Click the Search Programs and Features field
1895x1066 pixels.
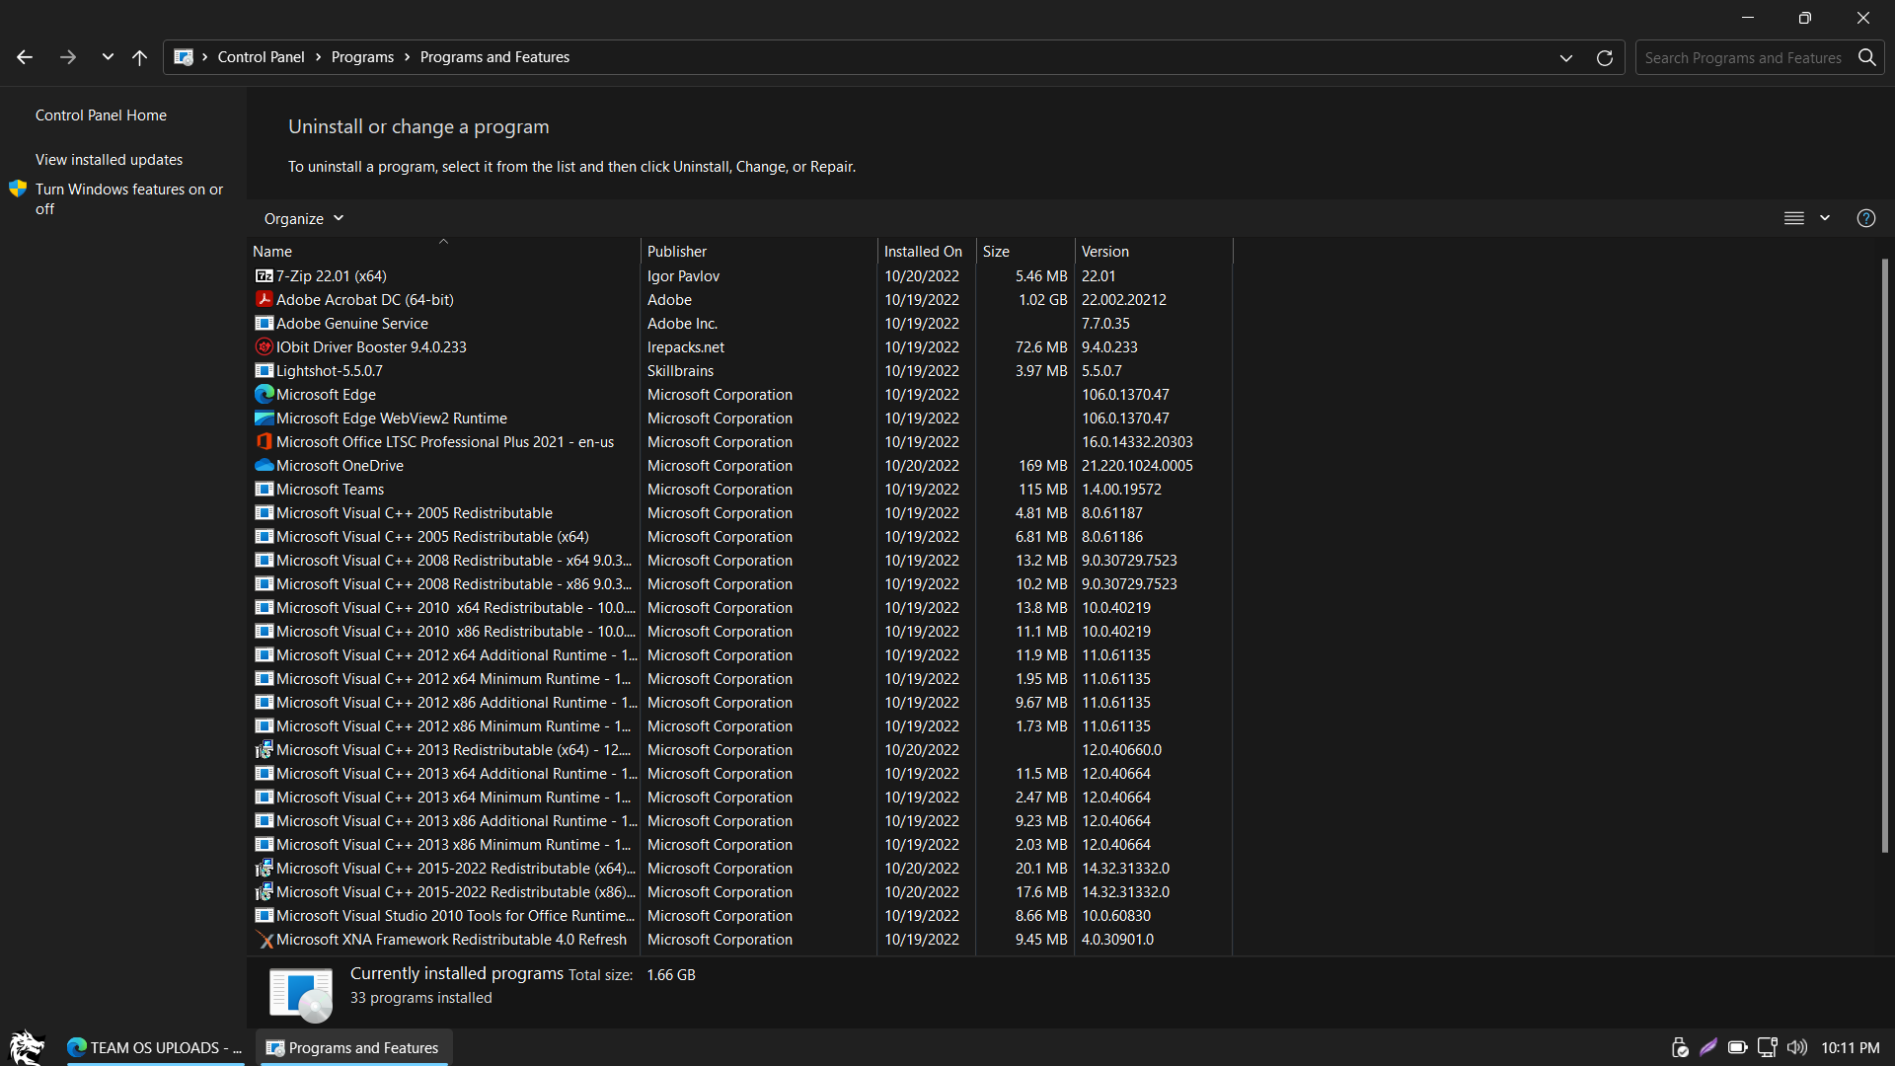[x=1742, y=57]
